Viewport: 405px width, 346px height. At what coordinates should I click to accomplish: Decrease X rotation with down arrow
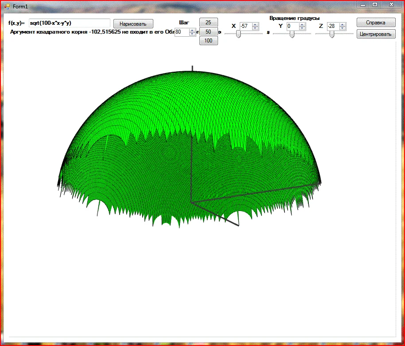pos(255,28)
